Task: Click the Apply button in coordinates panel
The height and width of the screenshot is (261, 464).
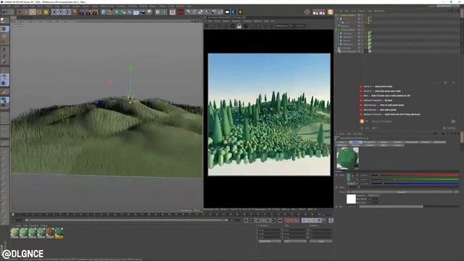Action: click(321, 241)
